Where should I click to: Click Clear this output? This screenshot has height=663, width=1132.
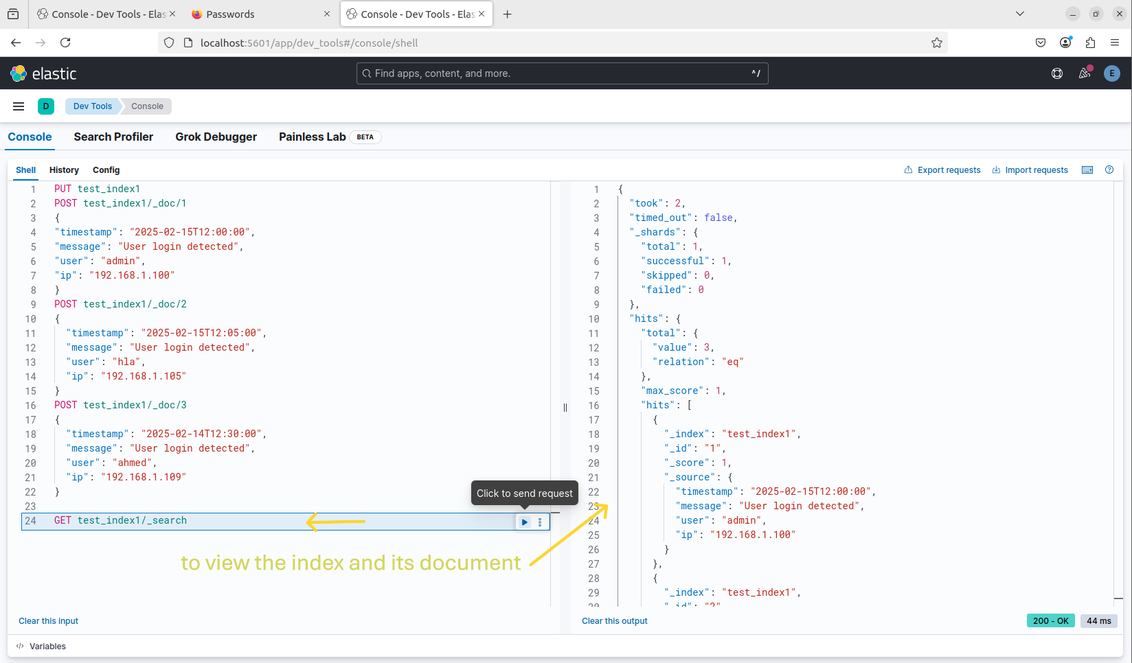coord(614,621)
